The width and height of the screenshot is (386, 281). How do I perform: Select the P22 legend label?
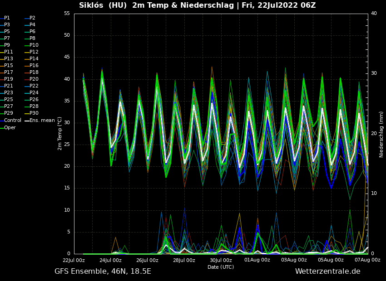coord(34,86)
